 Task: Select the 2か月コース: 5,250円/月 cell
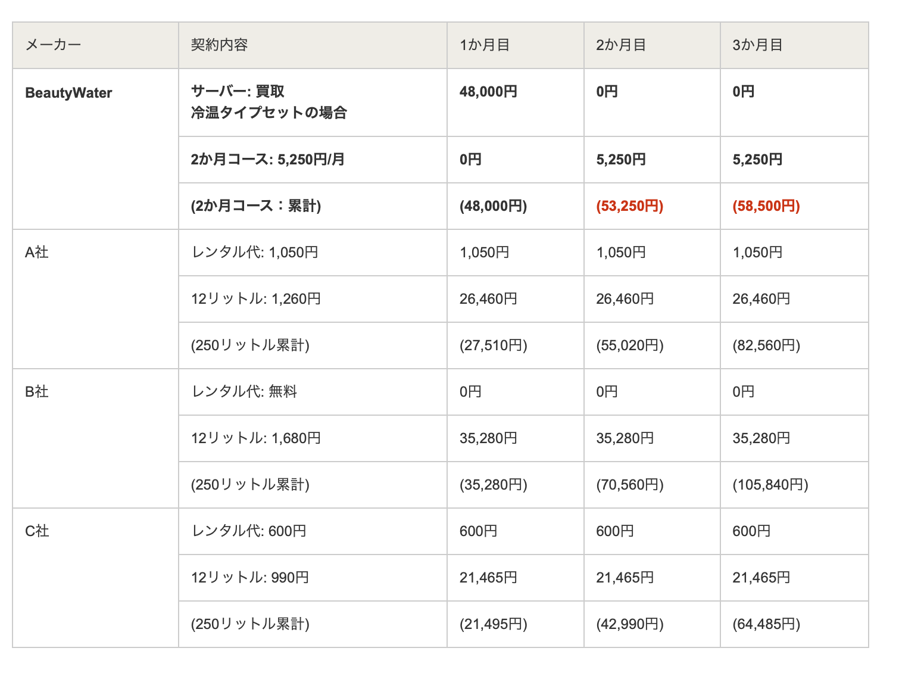(268, 160)
